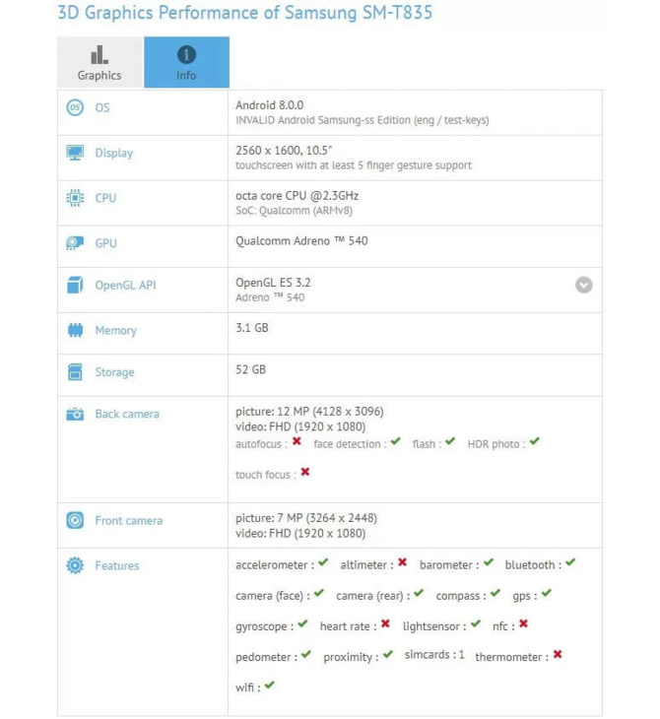Click picture: 12 MP (4128 x 3096) text
The width and height of the screenshot is (660, 719).
click(309, 412)
